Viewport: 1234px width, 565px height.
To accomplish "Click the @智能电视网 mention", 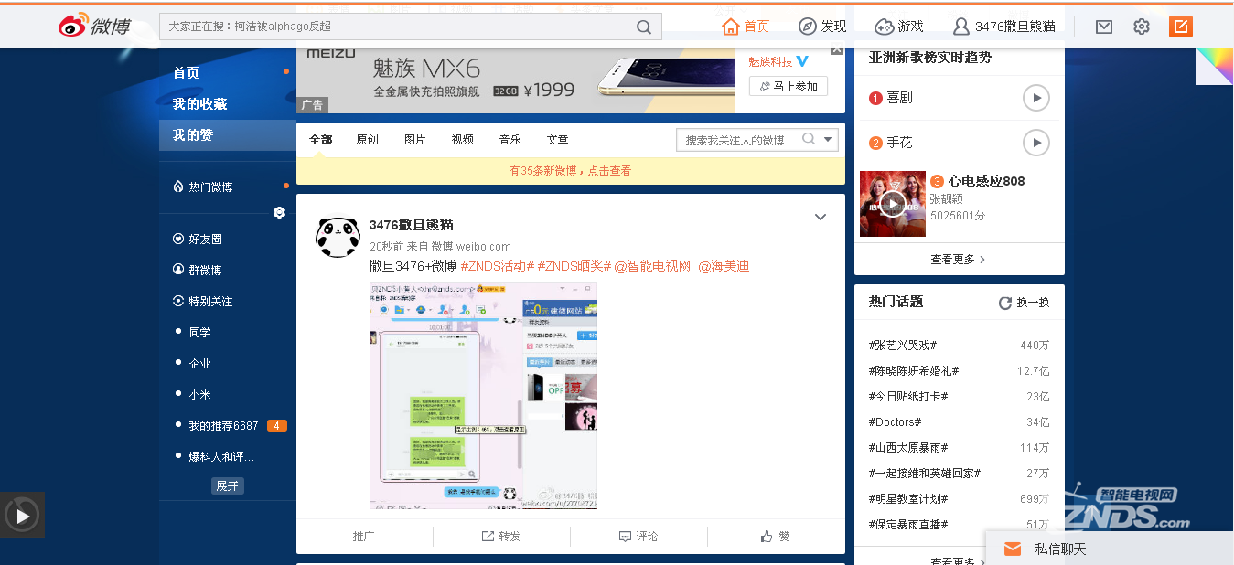I will pos(652,267).
